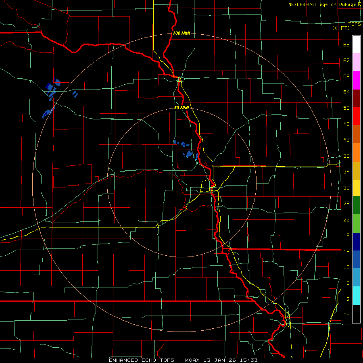Click the legend value '46'
This screenshot has width=363, height=363.
coord(346,124)
